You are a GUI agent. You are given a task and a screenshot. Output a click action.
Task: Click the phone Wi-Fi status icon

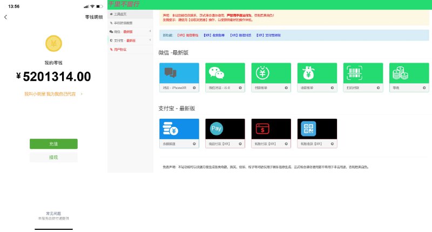pyautogui.click(x=92, y=6)
